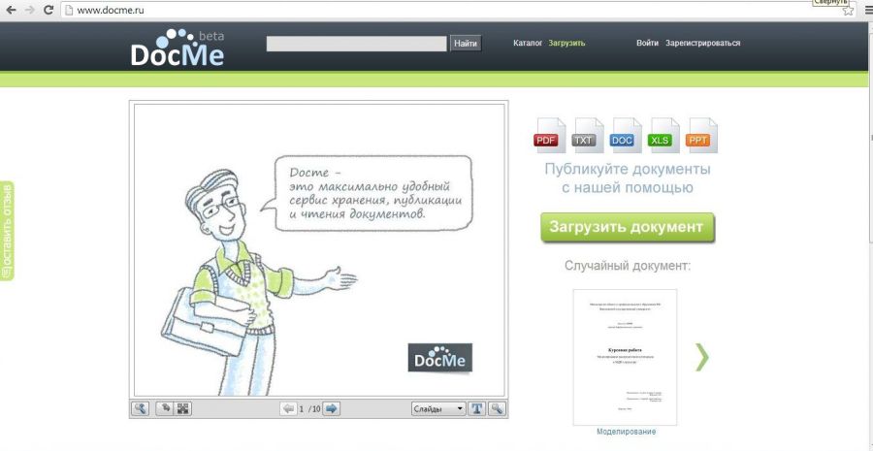Click the next slide arrow in viewer

tap(332, 408)
